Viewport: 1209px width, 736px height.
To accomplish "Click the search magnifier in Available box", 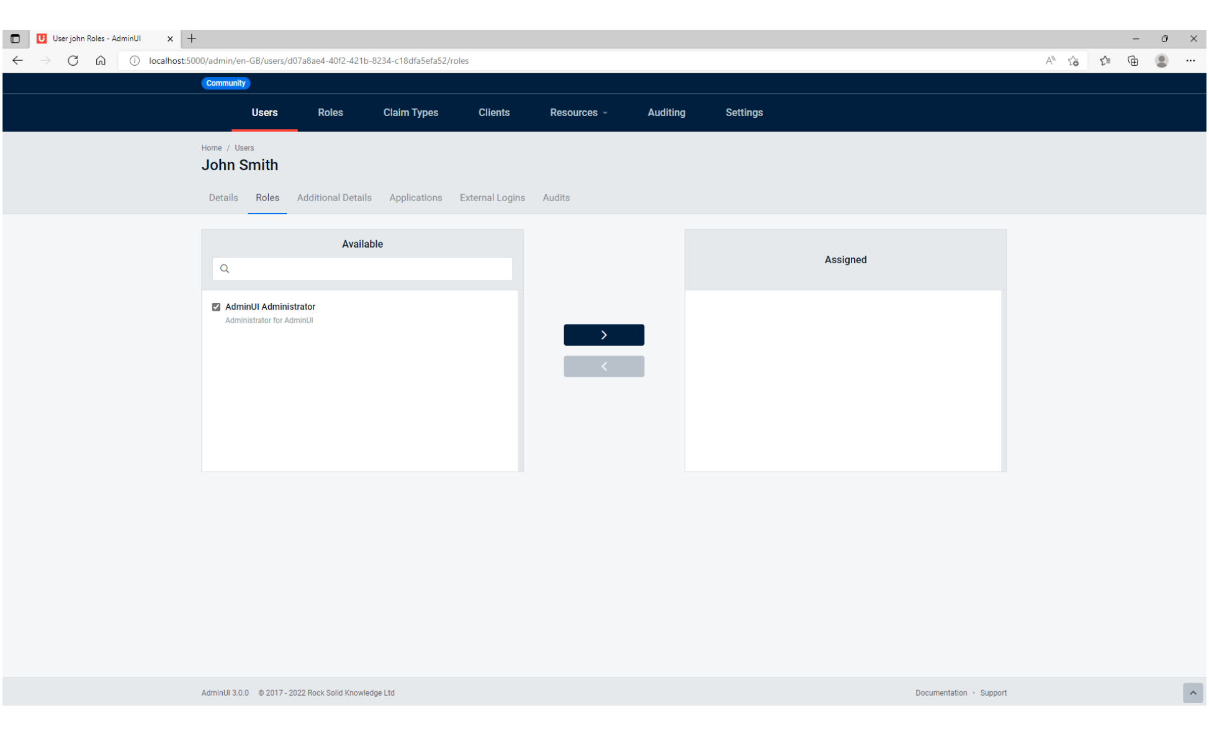I will tap(225, 269).
